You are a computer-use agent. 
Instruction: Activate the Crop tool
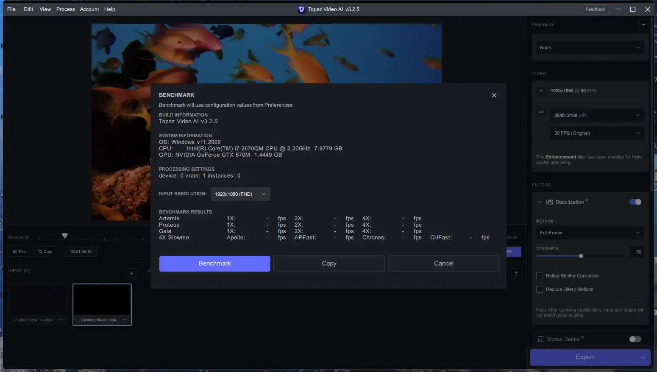45,252
